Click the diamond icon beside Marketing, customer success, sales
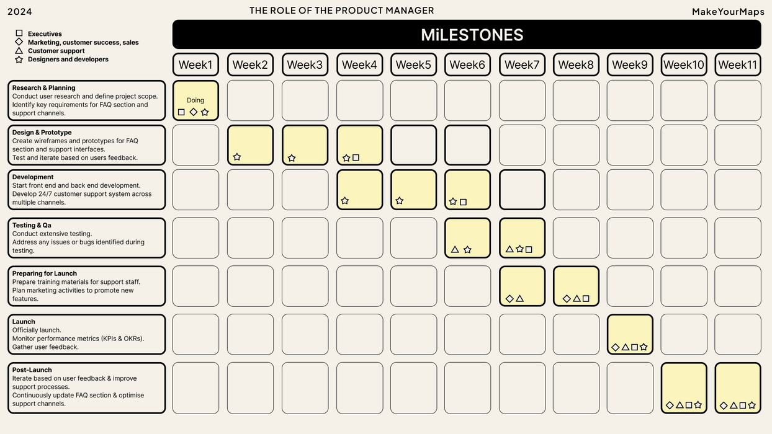 19,42
